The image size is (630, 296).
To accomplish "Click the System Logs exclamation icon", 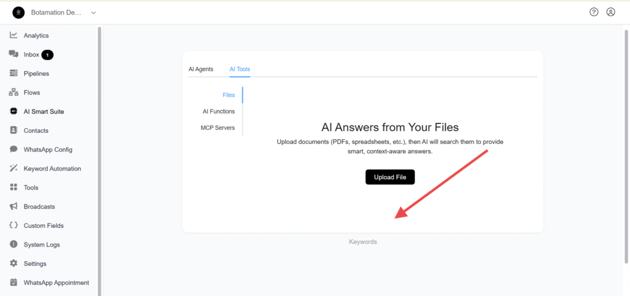I will click(14, 244).
